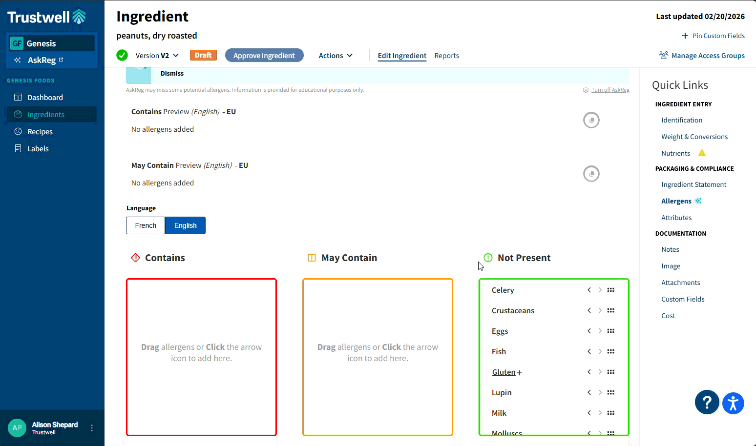Screen dimensions: 756x446
Task: Click the left arrow beside Fish
Action: click(589, 351)
